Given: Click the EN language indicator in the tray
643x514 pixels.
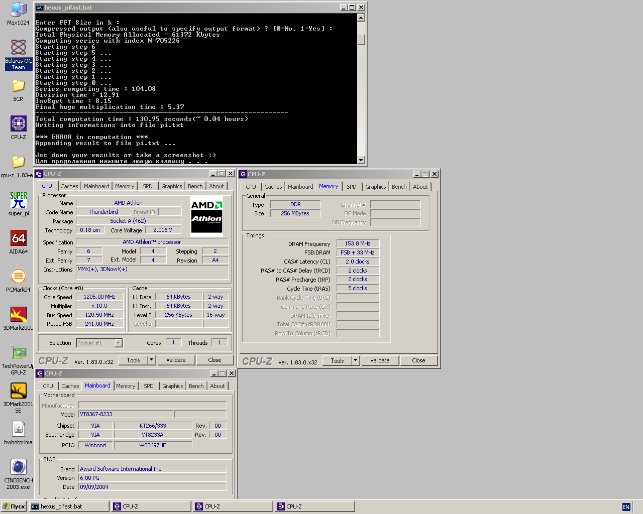Looking at the screenshot, I should [626, 507].
